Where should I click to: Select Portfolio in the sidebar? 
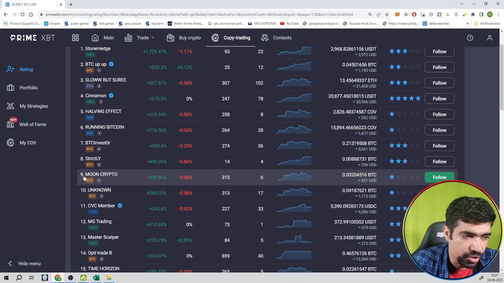coord(29,88)
